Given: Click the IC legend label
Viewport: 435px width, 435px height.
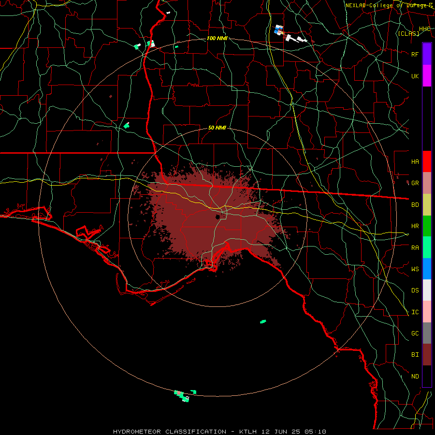Looking at the screenshot, I should click(415, 312).
